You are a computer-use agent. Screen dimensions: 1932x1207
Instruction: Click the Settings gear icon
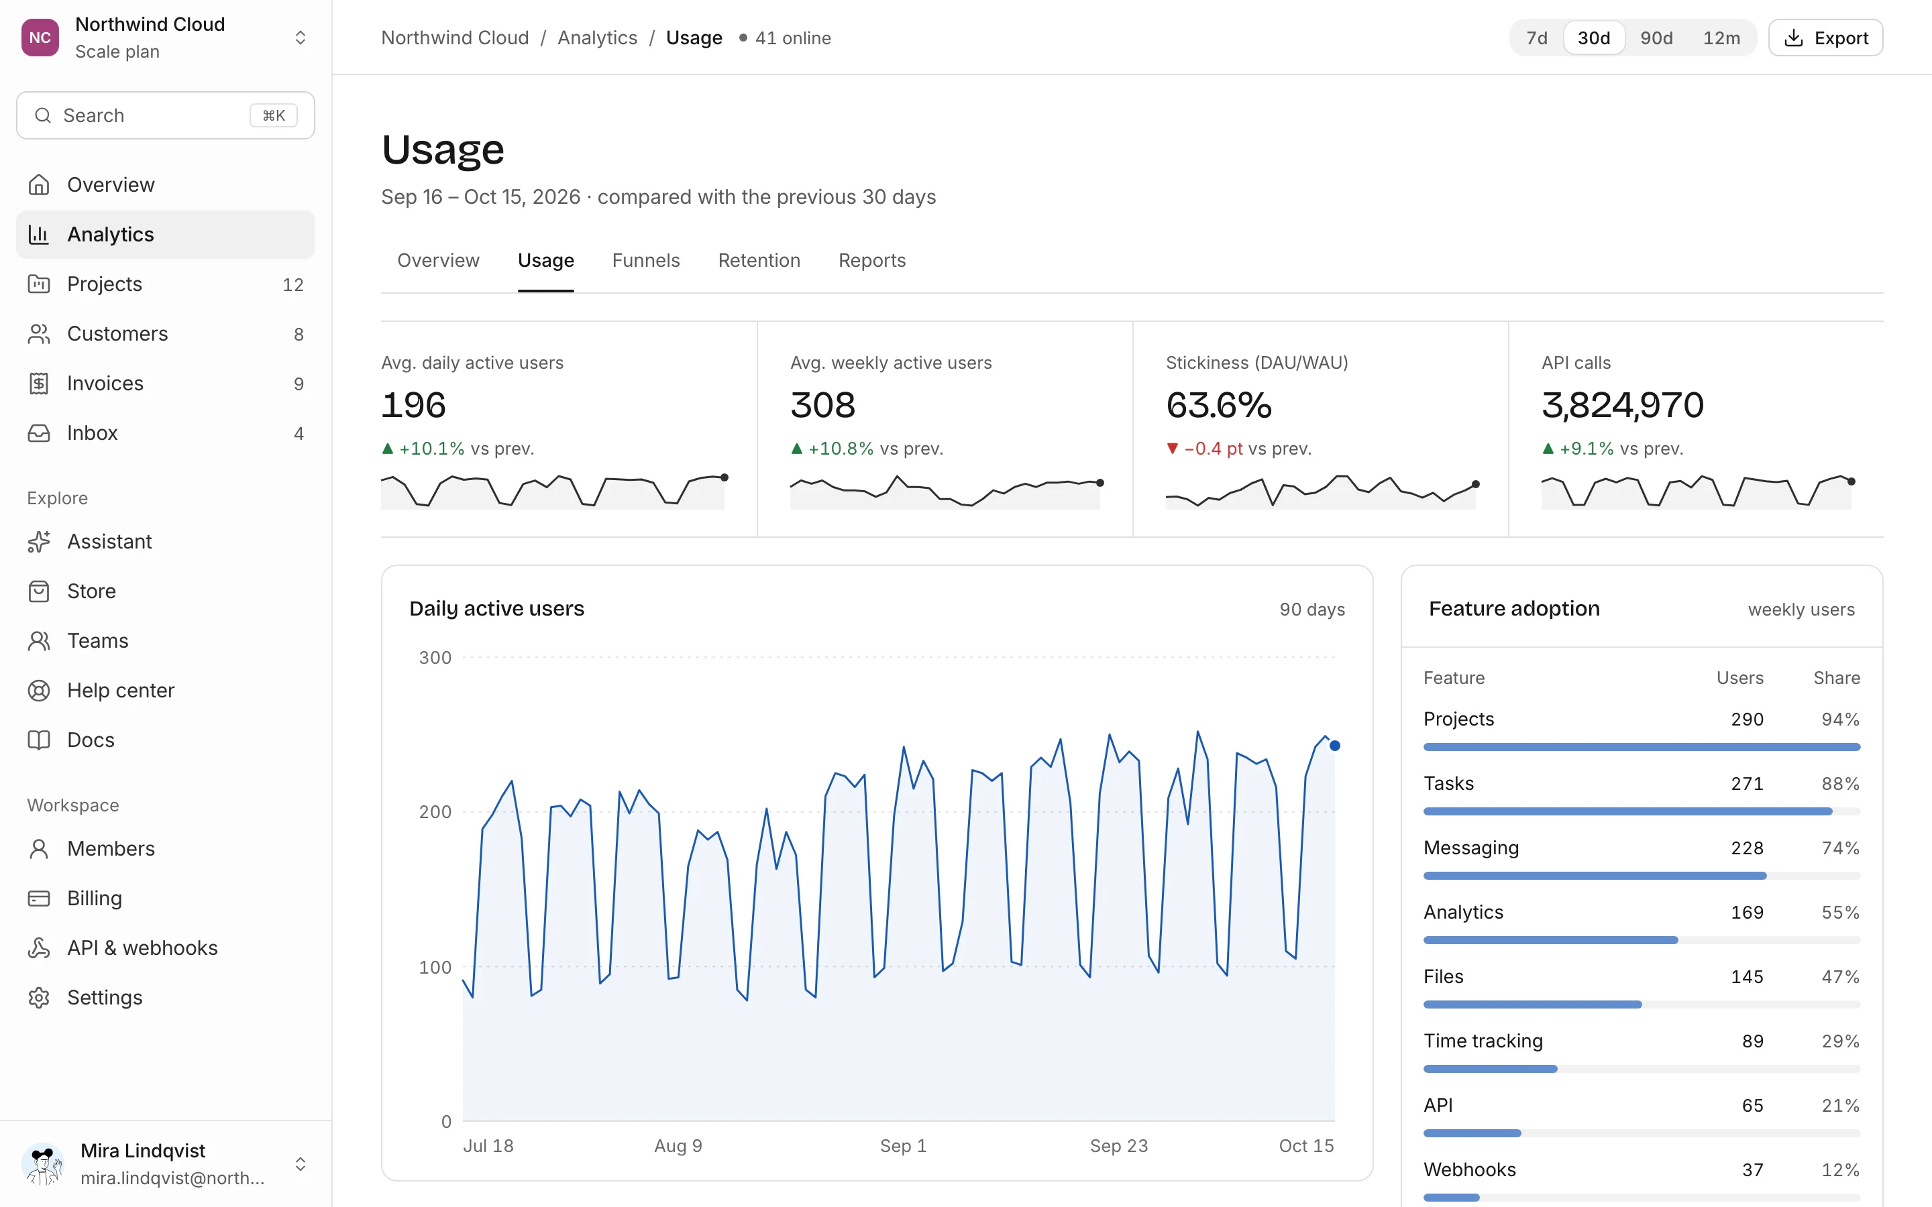(38, 997)
